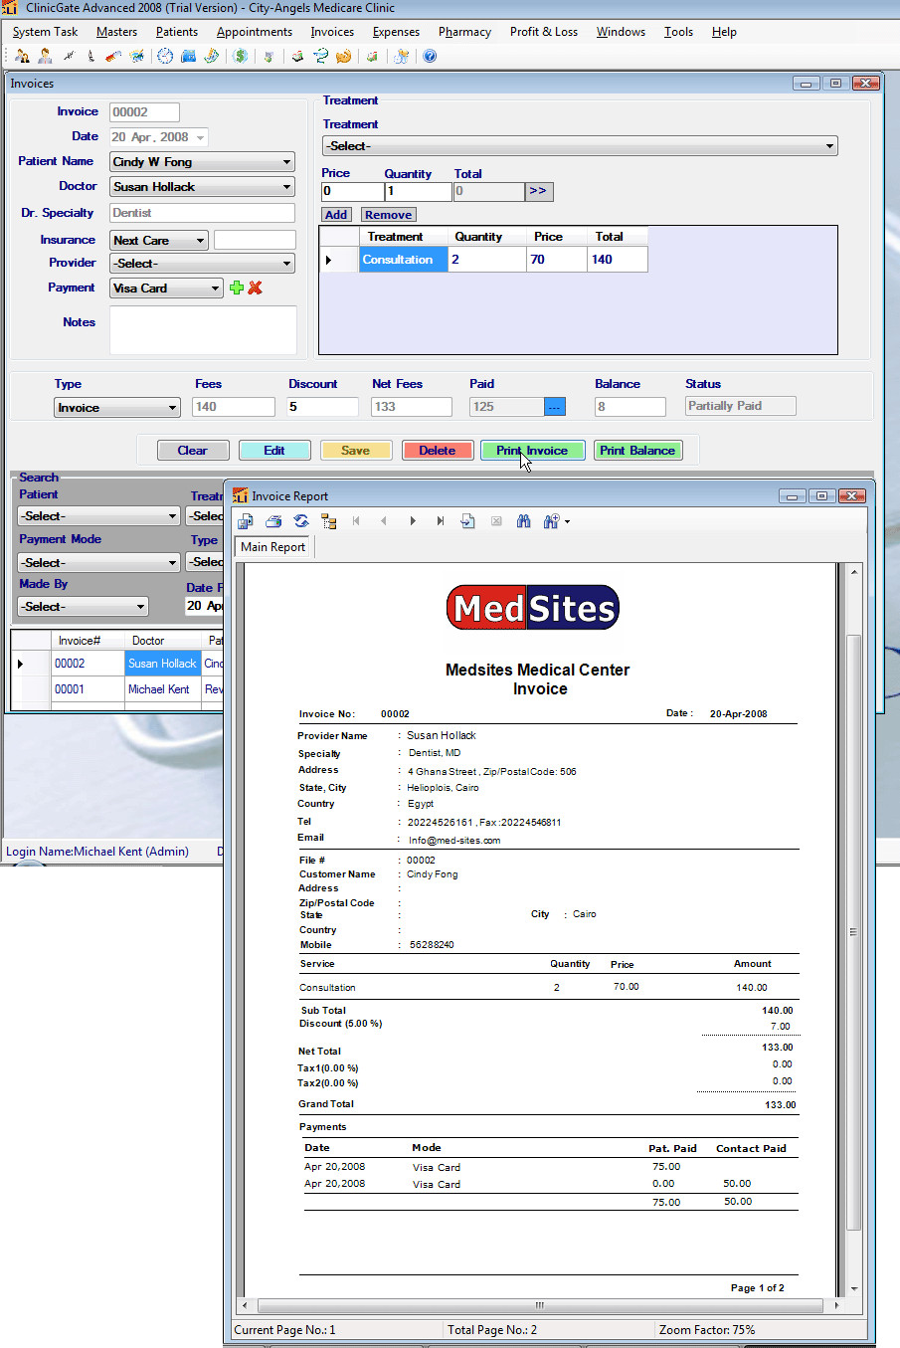Open the Pharmacy menu
This screenshot has width=900, height=1348.
464,32
